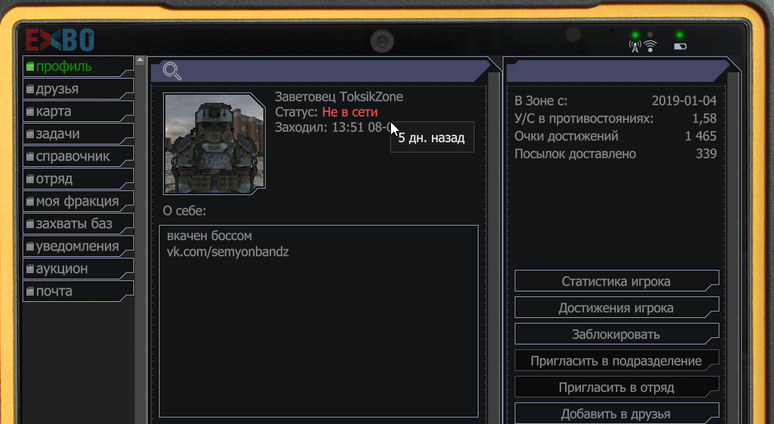This screenshot has height=424, width=774.
Task: Select the почта menu entry
Action: click(78, 291)
